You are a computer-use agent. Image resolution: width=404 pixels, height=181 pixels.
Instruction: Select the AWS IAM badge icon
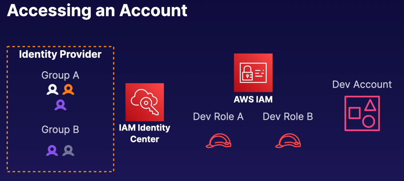click(253, 73)
